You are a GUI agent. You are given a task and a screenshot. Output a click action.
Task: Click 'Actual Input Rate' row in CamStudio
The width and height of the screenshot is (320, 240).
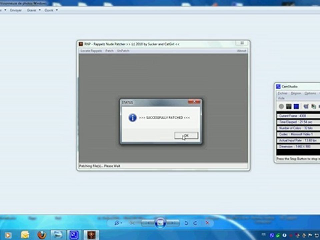(x=298, y=140)
